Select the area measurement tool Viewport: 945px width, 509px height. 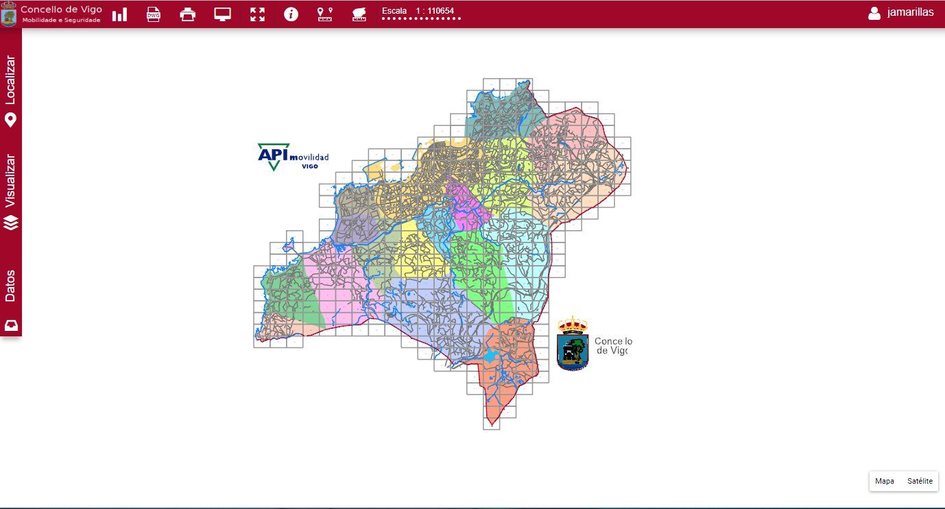pos(359,14)
